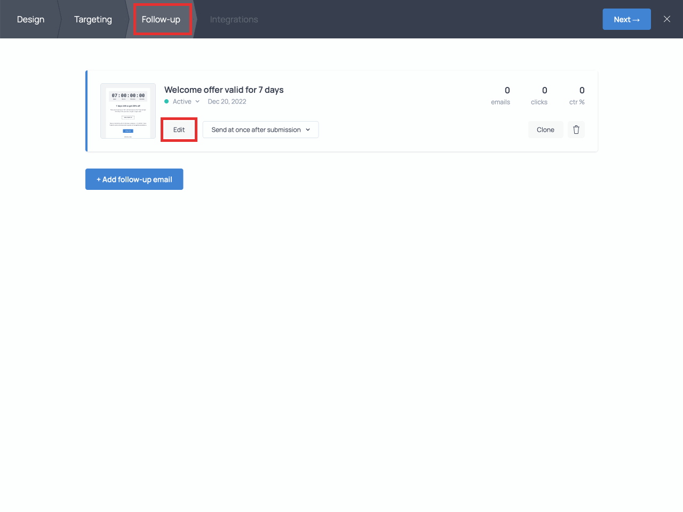
Task: Add a new follow-up email
Action: [x=134, y=179]
